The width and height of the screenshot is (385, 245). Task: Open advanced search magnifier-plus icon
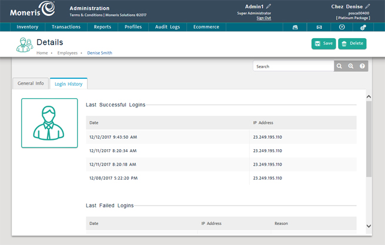(351, 66)
